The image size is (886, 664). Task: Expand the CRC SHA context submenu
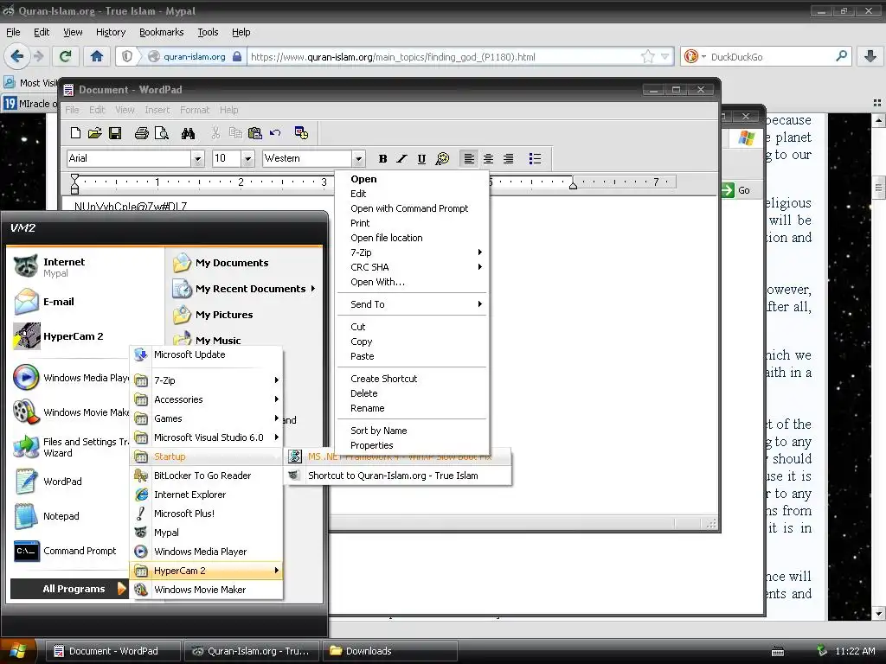413,267
